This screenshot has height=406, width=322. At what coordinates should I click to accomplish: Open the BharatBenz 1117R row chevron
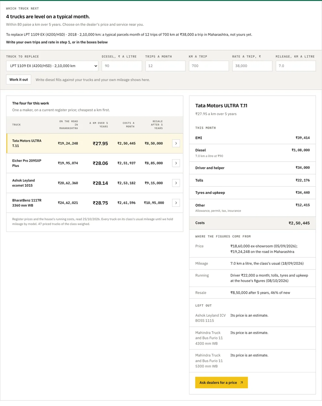click(176, 203)
